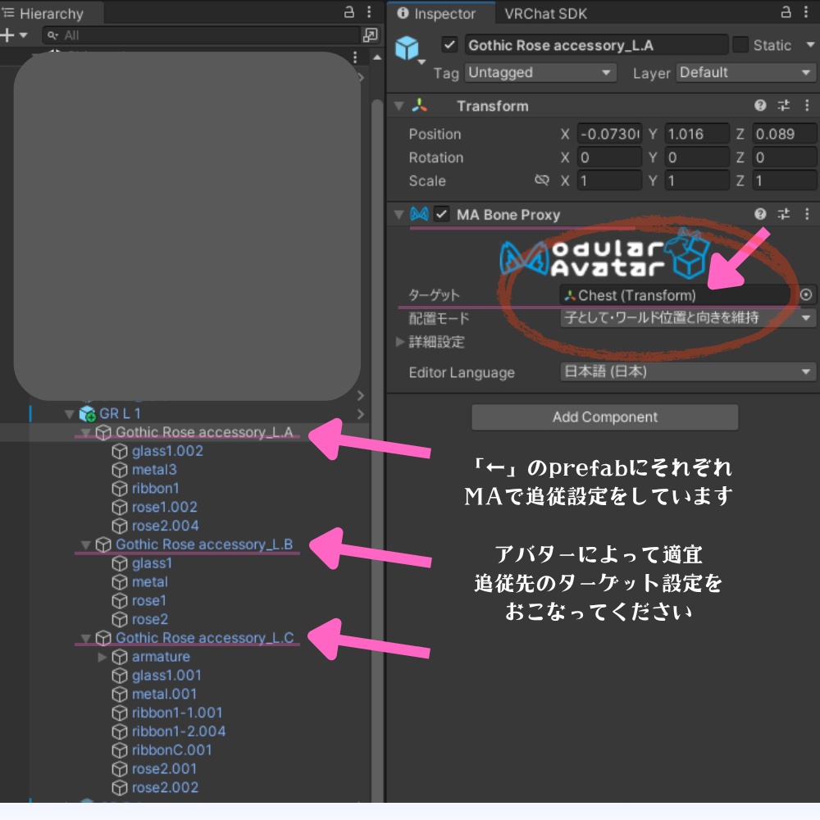Open scene search in Hierarchy

coord(371,35)
